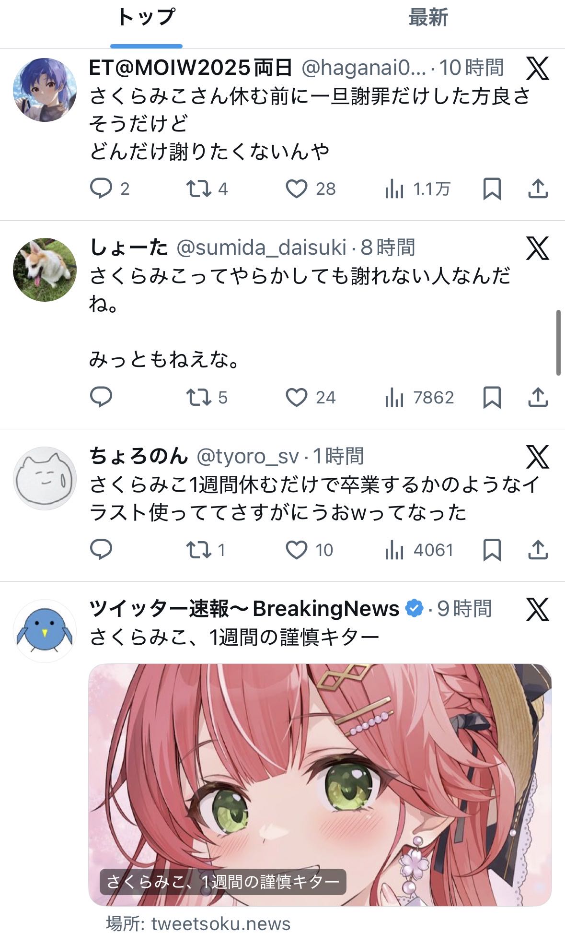Retweet the ET@MOIW2025 post
Viewport: 565px width, 933px height.
point(198,189)
